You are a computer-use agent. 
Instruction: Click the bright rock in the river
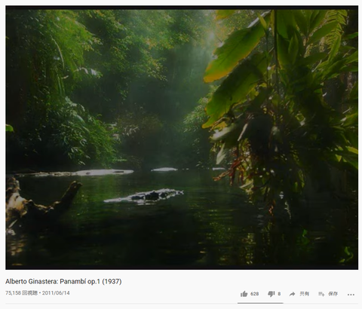tap(145, 196)
